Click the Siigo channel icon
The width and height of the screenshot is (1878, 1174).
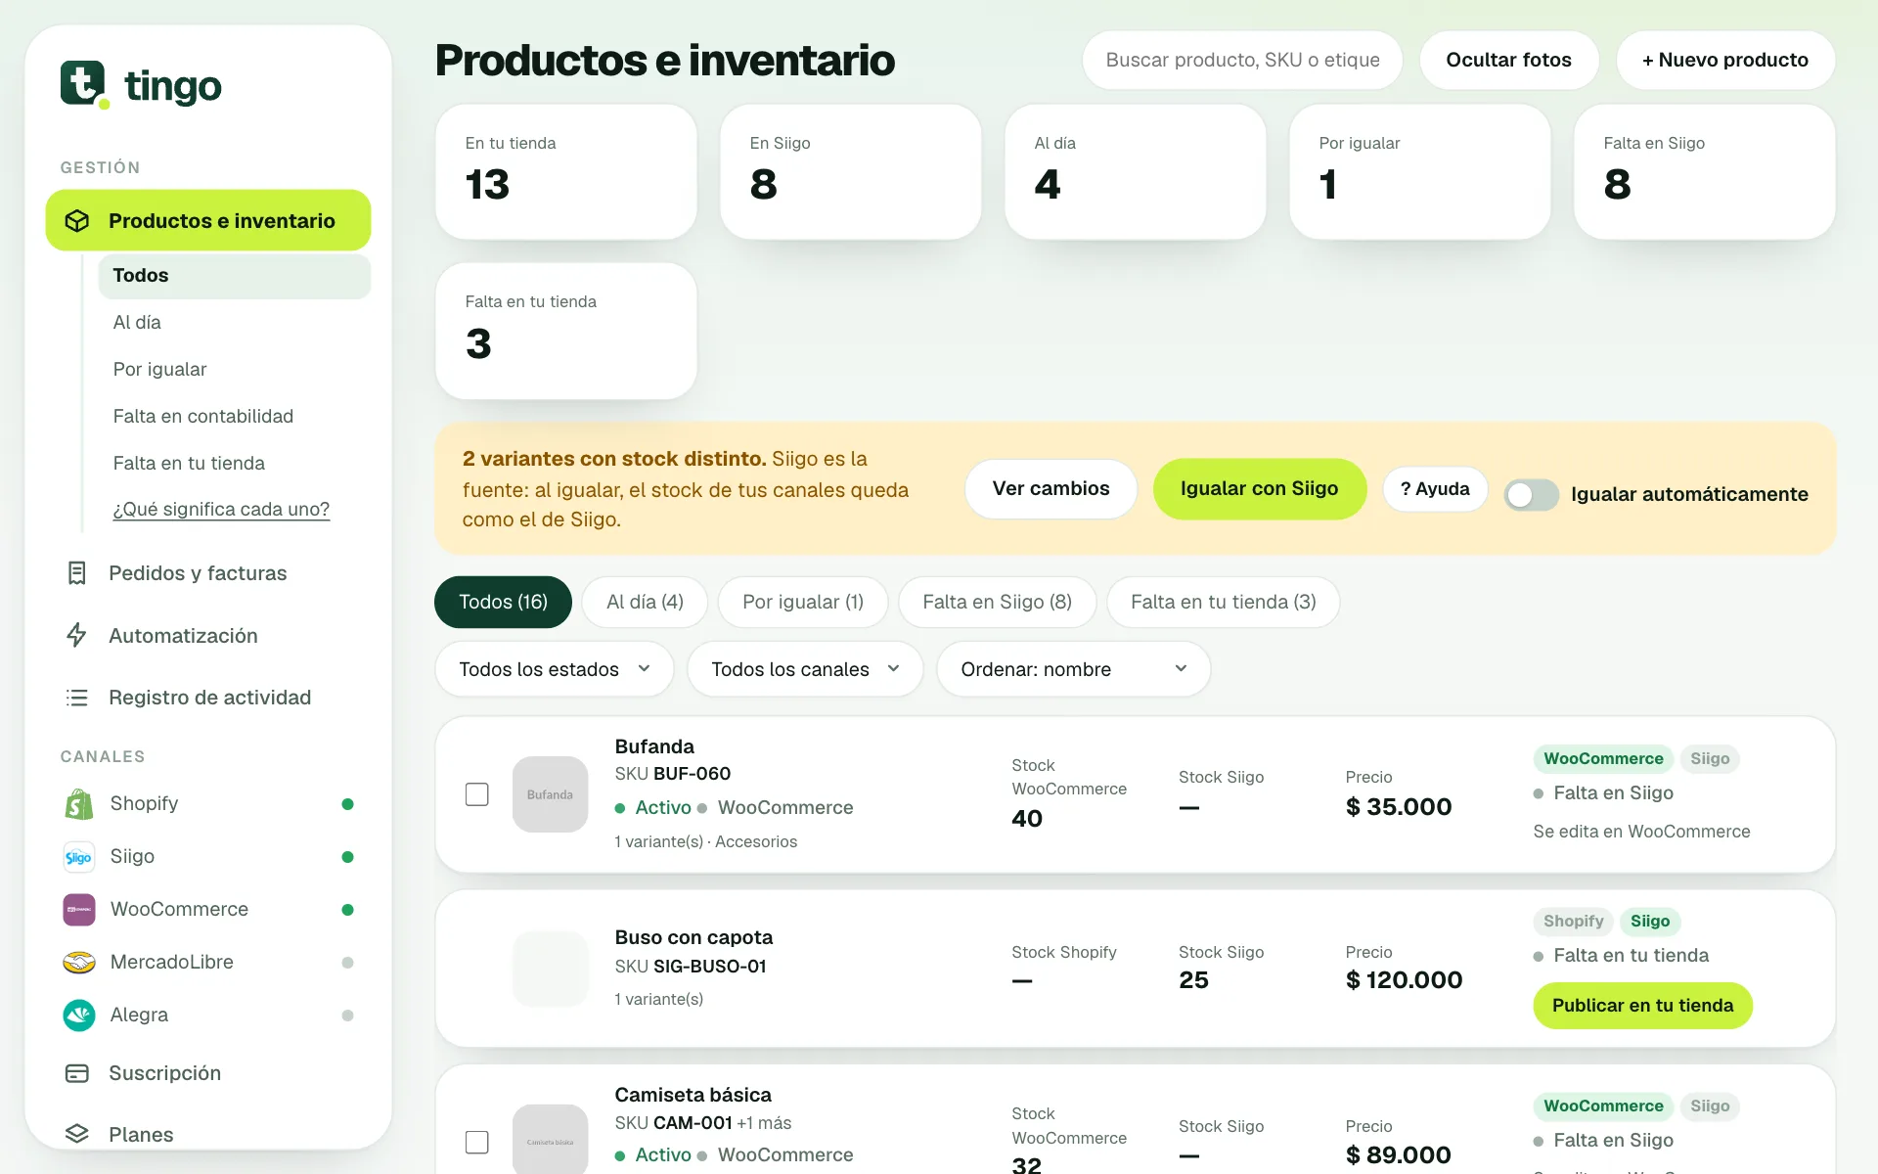tap(79, 857)
